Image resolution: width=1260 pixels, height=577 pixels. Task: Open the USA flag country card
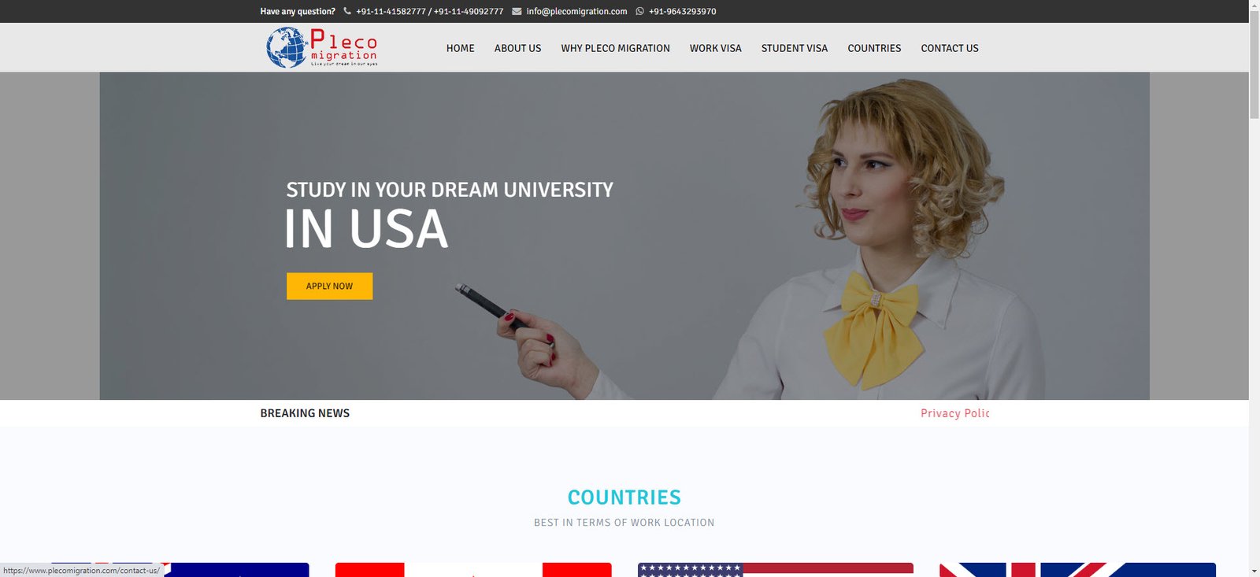[775, 569]
